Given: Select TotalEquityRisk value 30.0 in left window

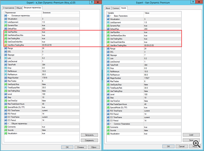Looking at the screenshot, I should click(x=44, y=88).
